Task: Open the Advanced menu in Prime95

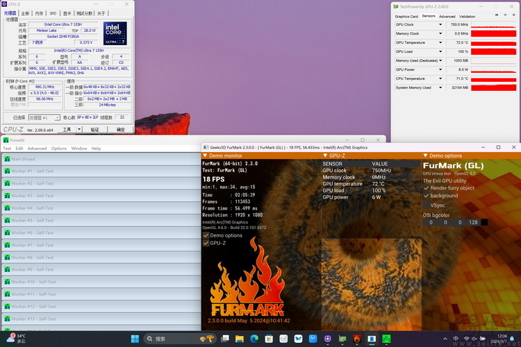Action: [x=37, y=149]
